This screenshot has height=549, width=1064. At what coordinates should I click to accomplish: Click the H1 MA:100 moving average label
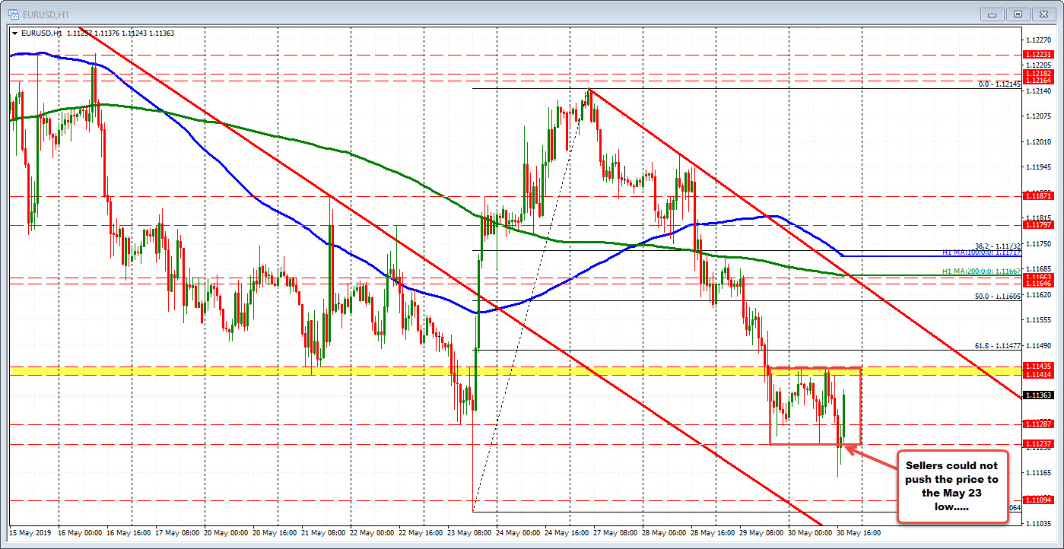click(981, 252)
